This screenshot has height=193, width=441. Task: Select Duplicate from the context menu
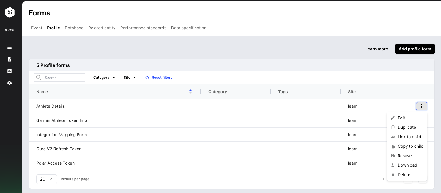tap(407, 127)
